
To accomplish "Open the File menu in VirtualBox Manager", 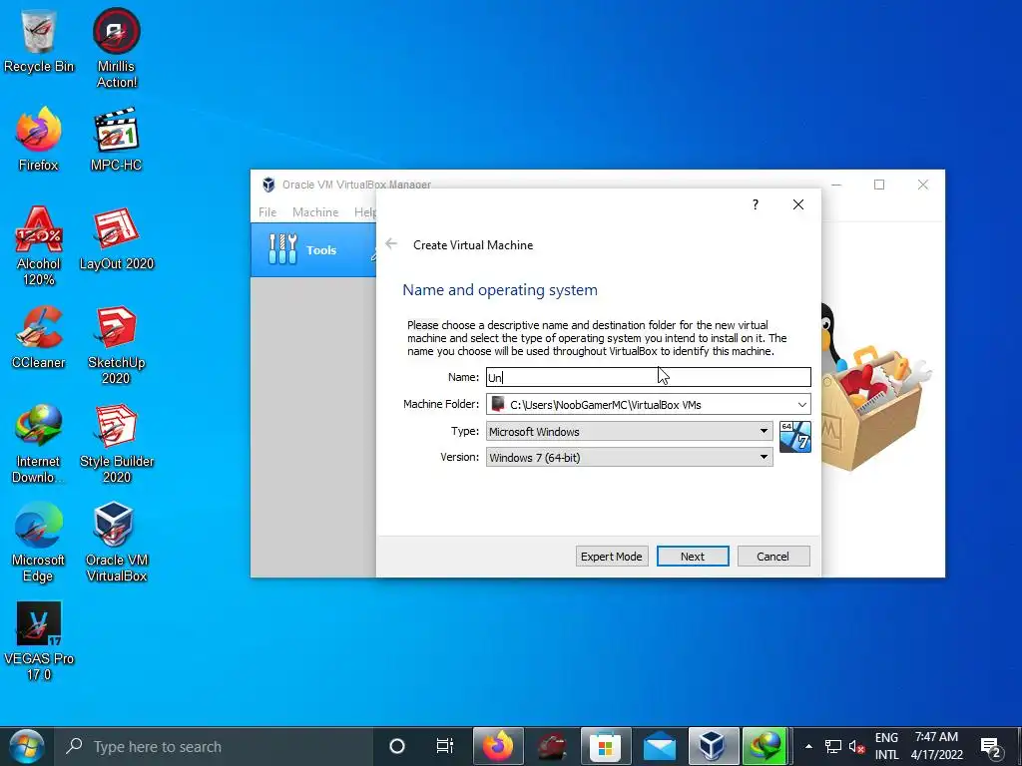I will [267, 211].
